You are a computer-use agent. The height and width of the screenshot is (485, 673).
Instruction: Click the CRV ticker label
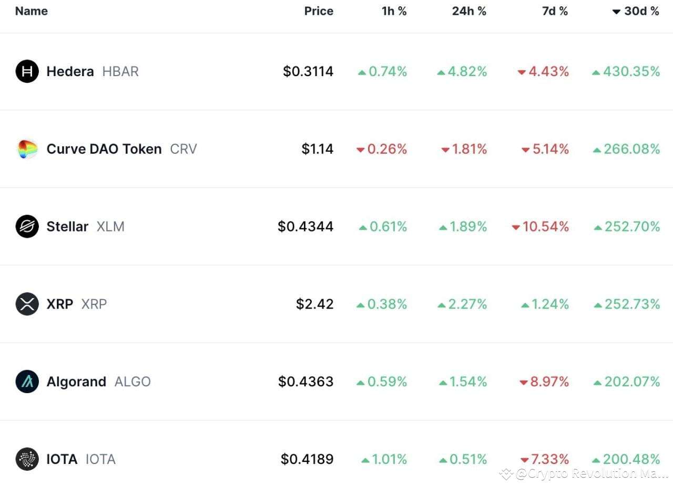pyautogui.click(x=183, y=149)
